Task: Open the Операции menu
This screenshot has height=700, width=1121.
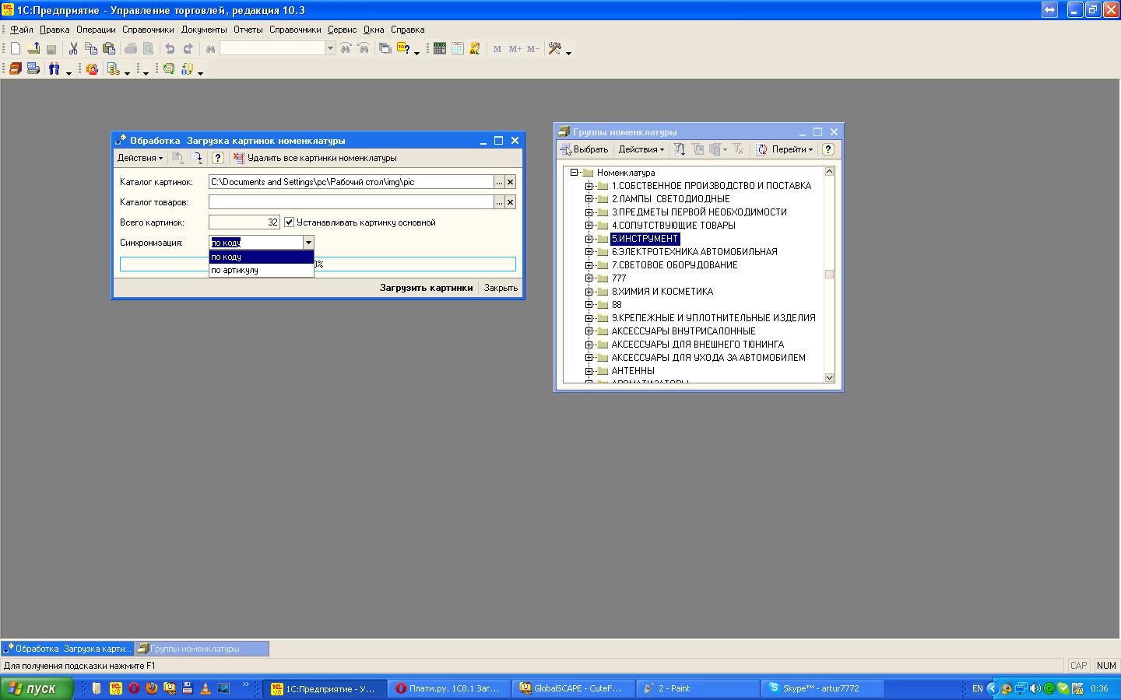Action: pyautogui.click(x=96, y=30)
